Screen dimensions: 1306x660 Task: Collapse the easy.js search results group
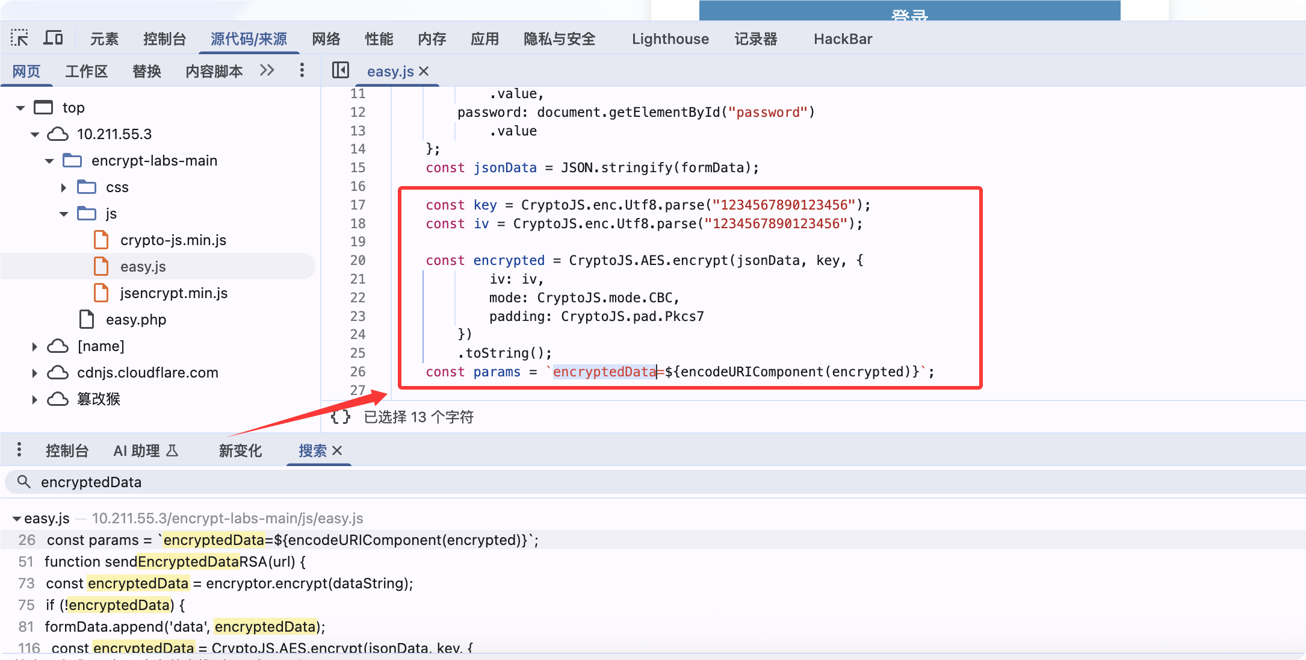16,518
